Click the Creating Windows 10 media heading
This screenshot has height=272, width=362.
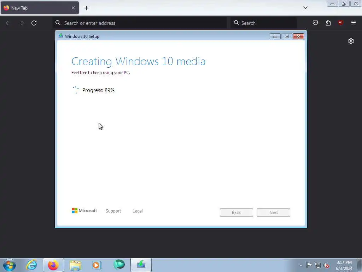pyautogui.click(x=139, y=61)
